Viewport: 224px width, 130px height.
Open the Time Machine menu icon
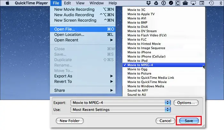coord(211,3)
